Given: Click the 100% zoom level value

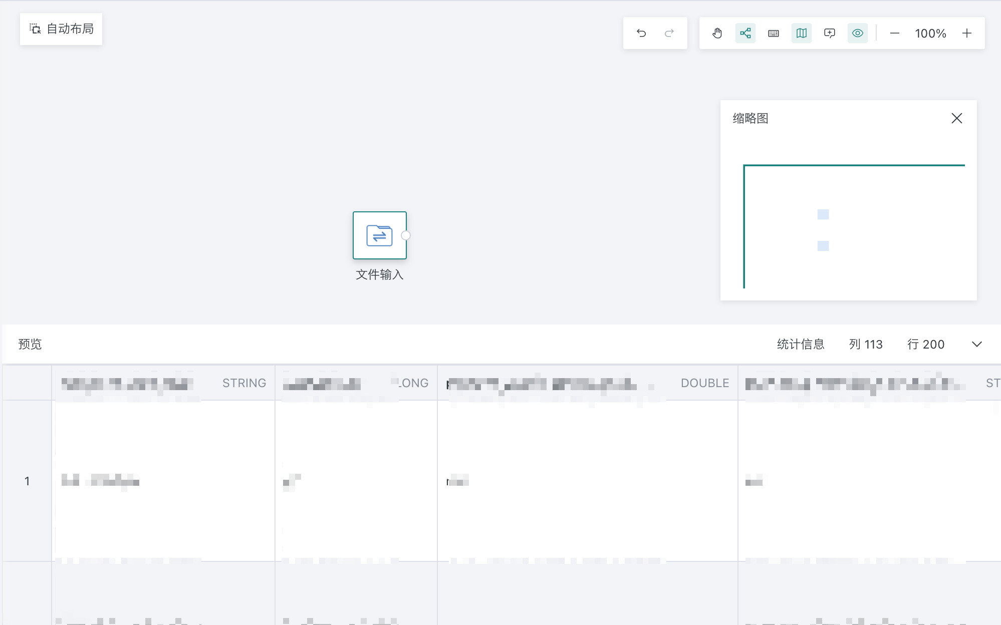Looking at the screenshot, I should (930, 33).
